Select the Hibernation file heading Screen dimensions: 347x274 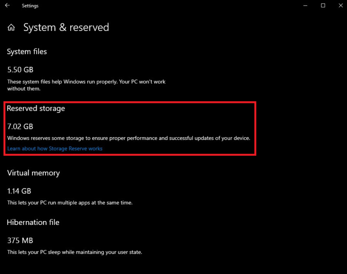coord(33,222)
